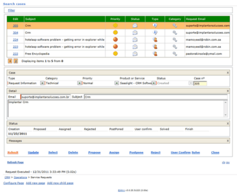The image size is (237, 193).
Task: Go to results page 1
Action: (x=10, y=61)
